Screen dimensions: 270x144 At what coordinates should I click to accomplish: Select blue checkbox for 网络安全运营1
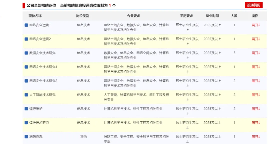click(x=26, y=25)
